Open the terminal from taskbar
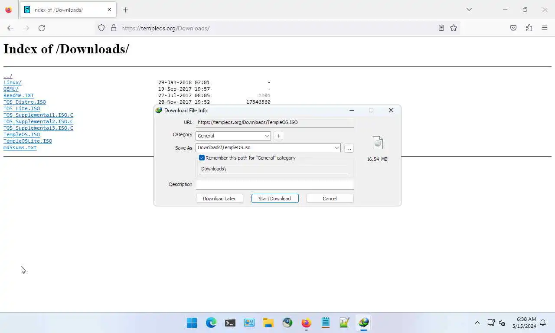Viewport: 555px width, 333px height. pos(230,323)
